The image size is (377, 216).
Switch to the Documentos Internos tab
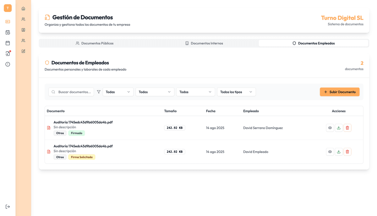[204, 43]
